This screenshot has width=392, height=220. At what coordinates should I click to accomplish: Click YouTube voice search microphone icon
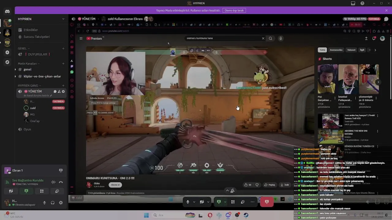281,38
